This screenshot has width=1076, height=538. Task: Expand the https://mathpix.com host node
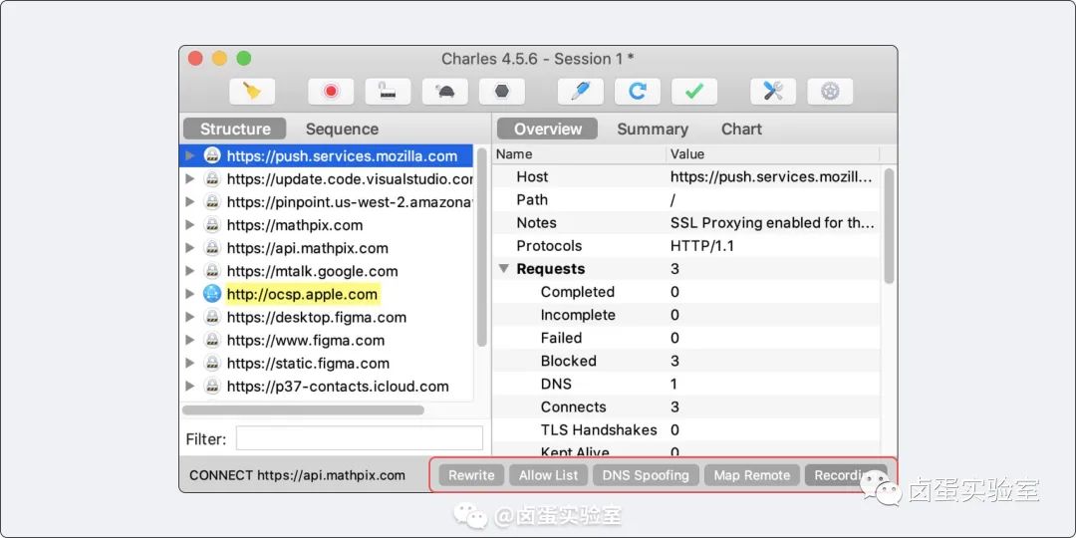pos(190,225)
